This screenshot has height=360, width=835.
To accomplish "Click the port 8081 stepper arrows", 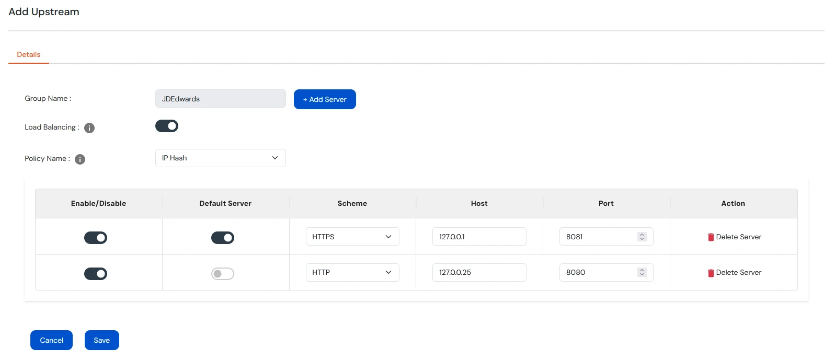I will [x=642, y=237].
